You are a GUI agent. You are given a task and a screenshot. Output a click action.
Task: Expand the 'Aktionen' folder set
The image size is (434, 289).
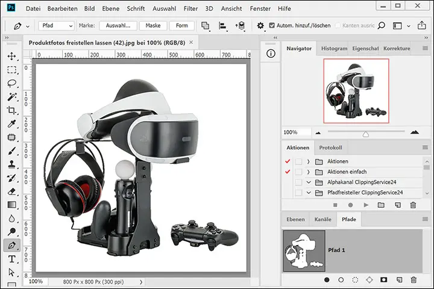pos(308,161)
